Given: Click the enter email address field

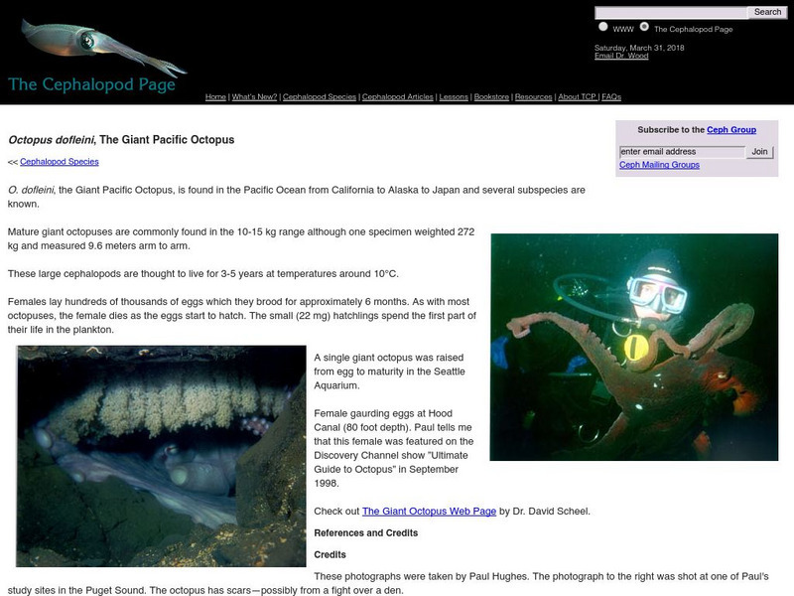Looking at the screenshot, I should 681,152.
